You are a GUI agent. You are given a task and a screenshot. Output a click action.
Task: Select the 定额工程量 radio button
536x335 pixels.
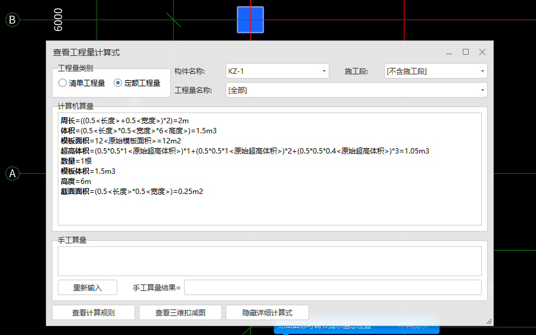(x=117, y=83)
